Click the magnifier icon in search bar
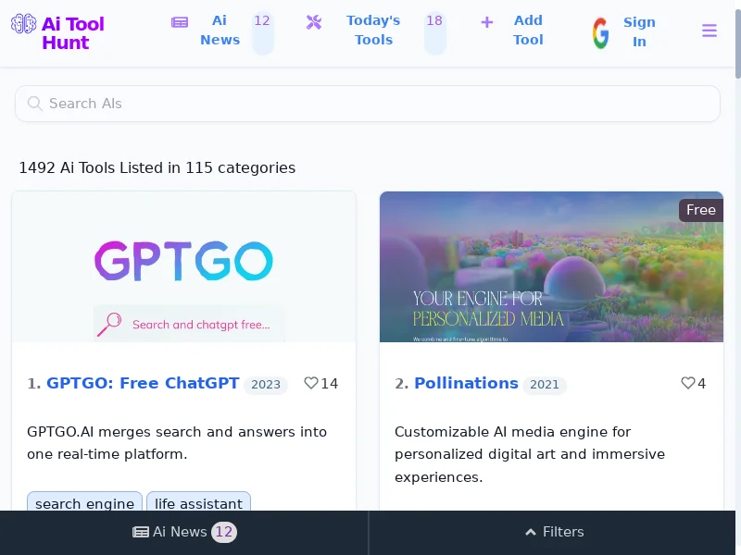The width and height of the screenshot is (741, 555). (34, 104)
